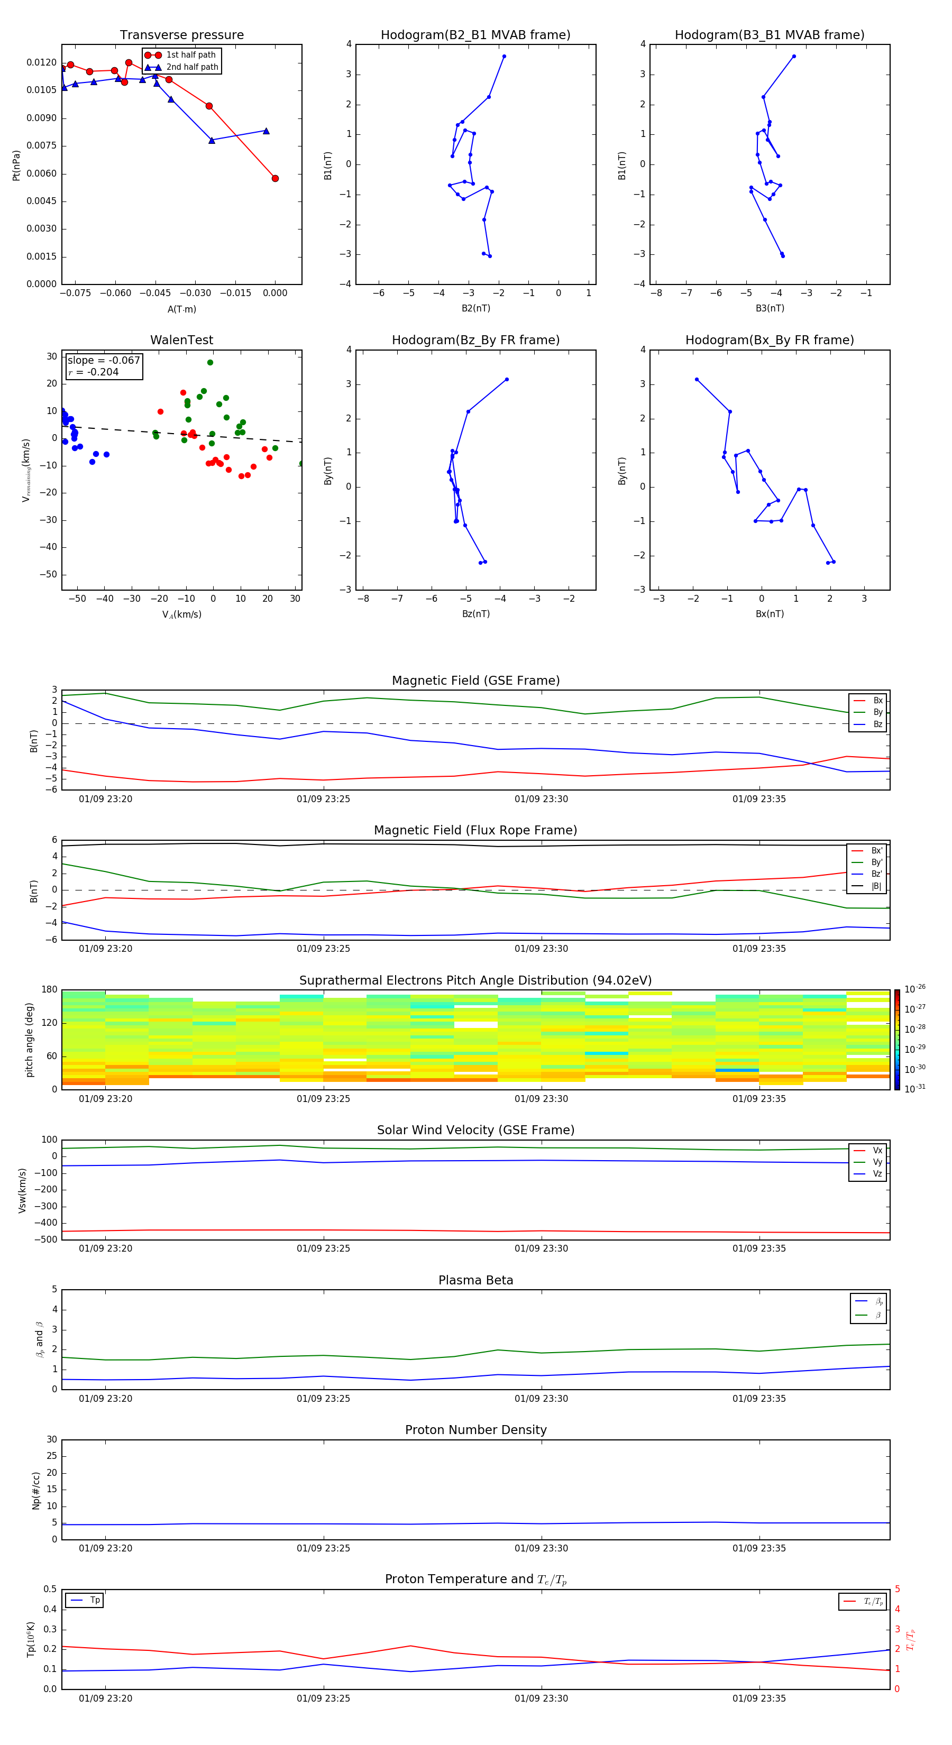Click the By entry in GSE Frame legend

pyautogui.click(x=868, y=713)
